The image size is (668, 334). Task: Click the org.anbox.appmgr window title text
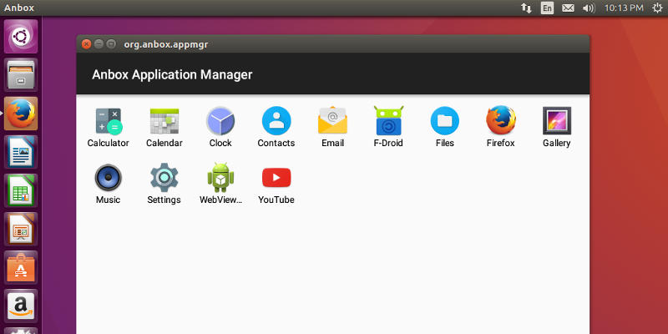(x=166, y=44)
